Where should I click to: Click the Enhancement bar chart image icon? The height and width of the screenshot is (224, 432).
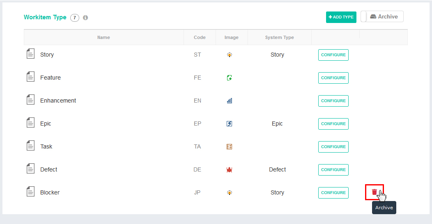point(229,101)
